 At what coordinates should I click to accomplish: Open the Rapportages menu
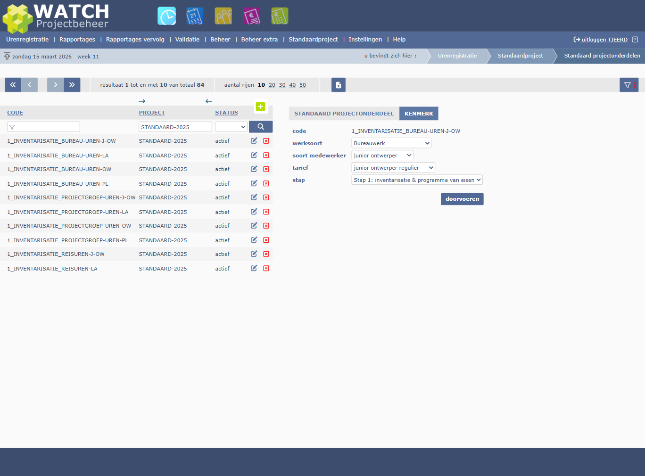[77, 40]
